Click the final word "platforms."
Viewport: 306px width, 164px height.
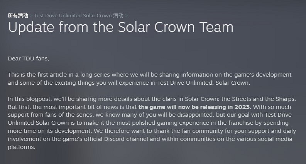coord(22,147)
